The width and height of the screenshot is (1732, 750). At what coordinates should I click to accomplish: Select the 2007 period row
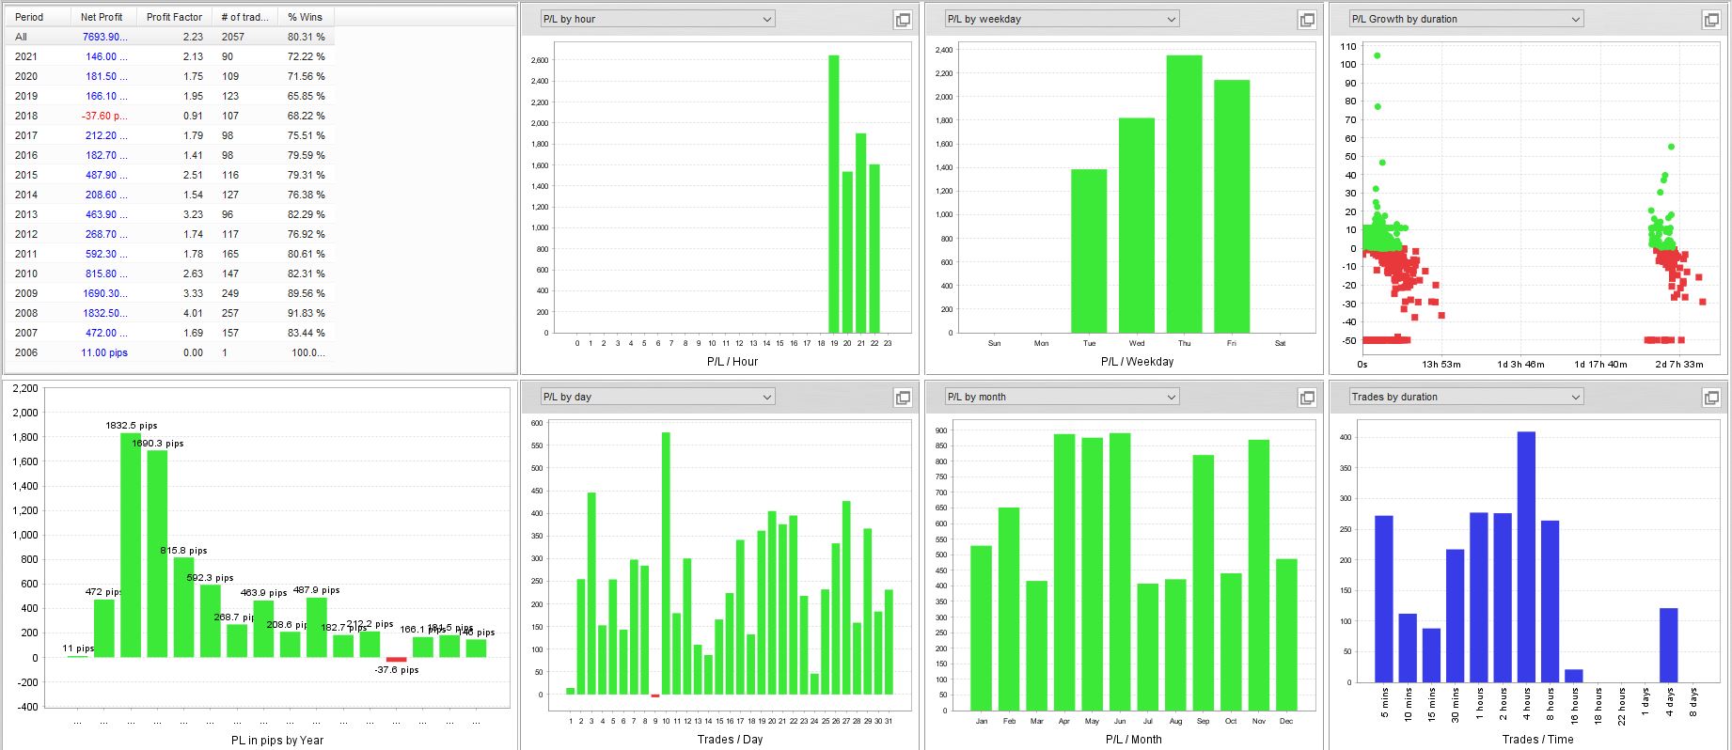[170, 333]
